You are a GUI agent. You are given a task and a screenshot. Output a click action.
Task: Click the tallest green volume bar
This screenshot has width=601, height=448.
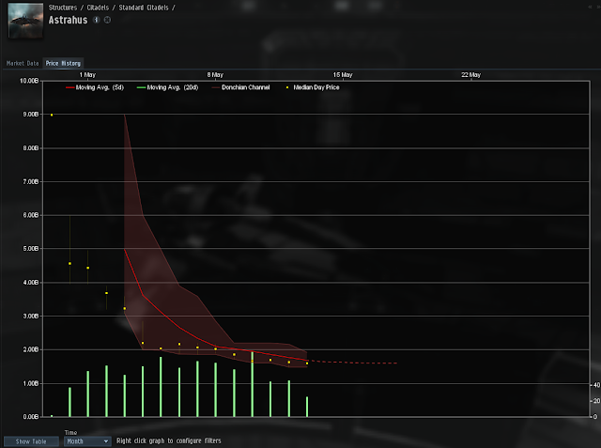coord(253,384)
